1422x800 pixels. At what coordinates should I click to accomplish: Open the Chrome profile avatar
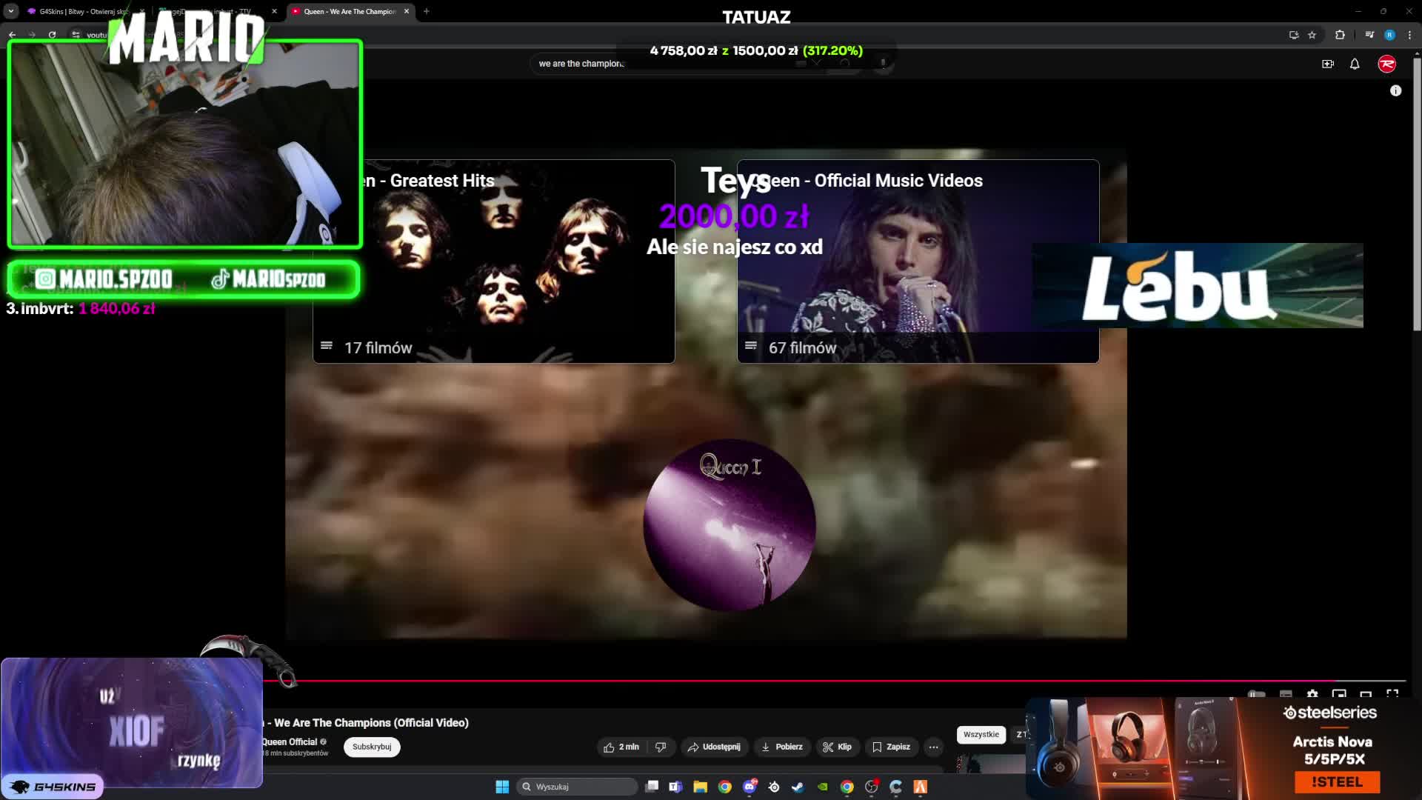[x=1389, y=35]
